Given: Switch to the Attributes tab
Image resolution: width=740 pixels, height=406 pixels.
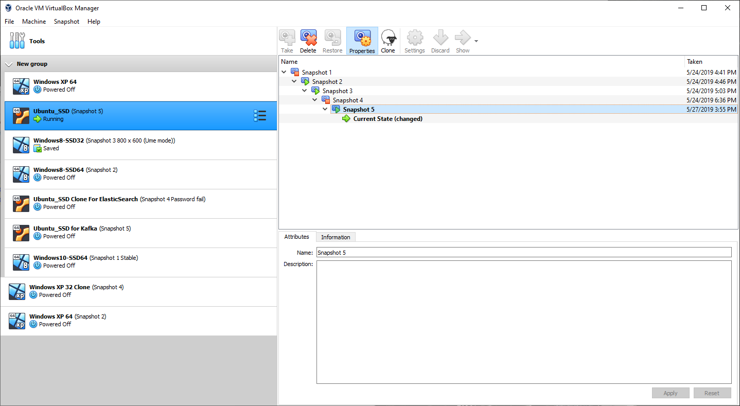Looking at the screenshot, I should pyautogui.click(x=297, y=237).
